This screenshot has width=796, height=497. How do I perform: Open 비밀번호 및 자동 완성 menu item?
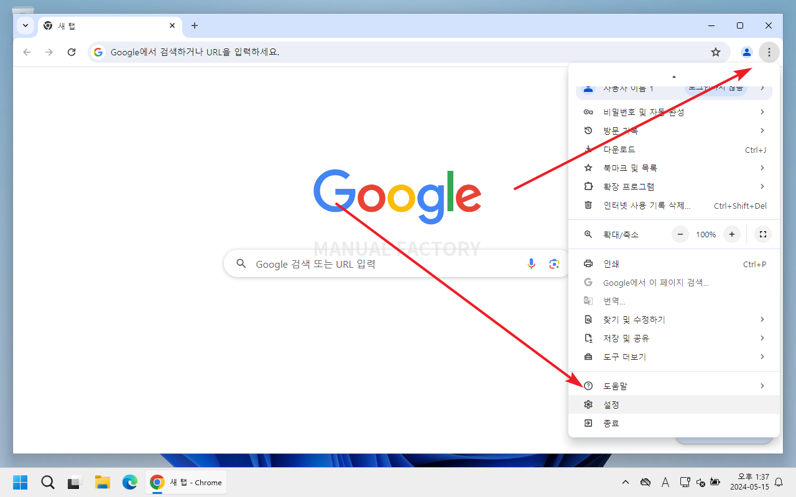point(673,112)
